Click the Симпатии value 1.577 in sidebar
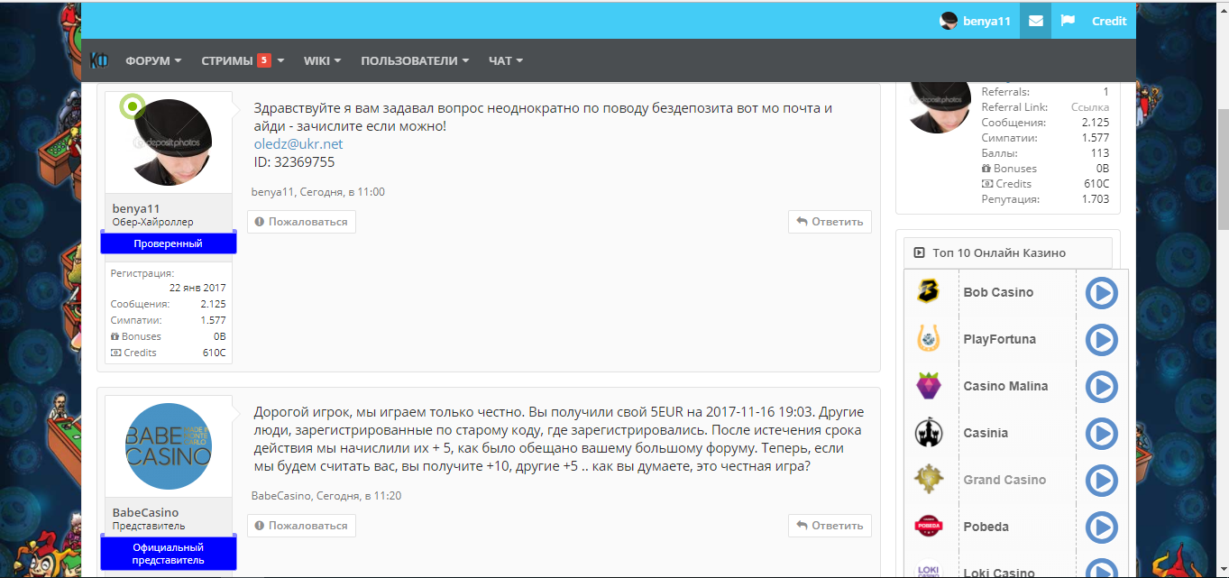The width and height of the screenshot is (1229, 578). point(1096,138)
